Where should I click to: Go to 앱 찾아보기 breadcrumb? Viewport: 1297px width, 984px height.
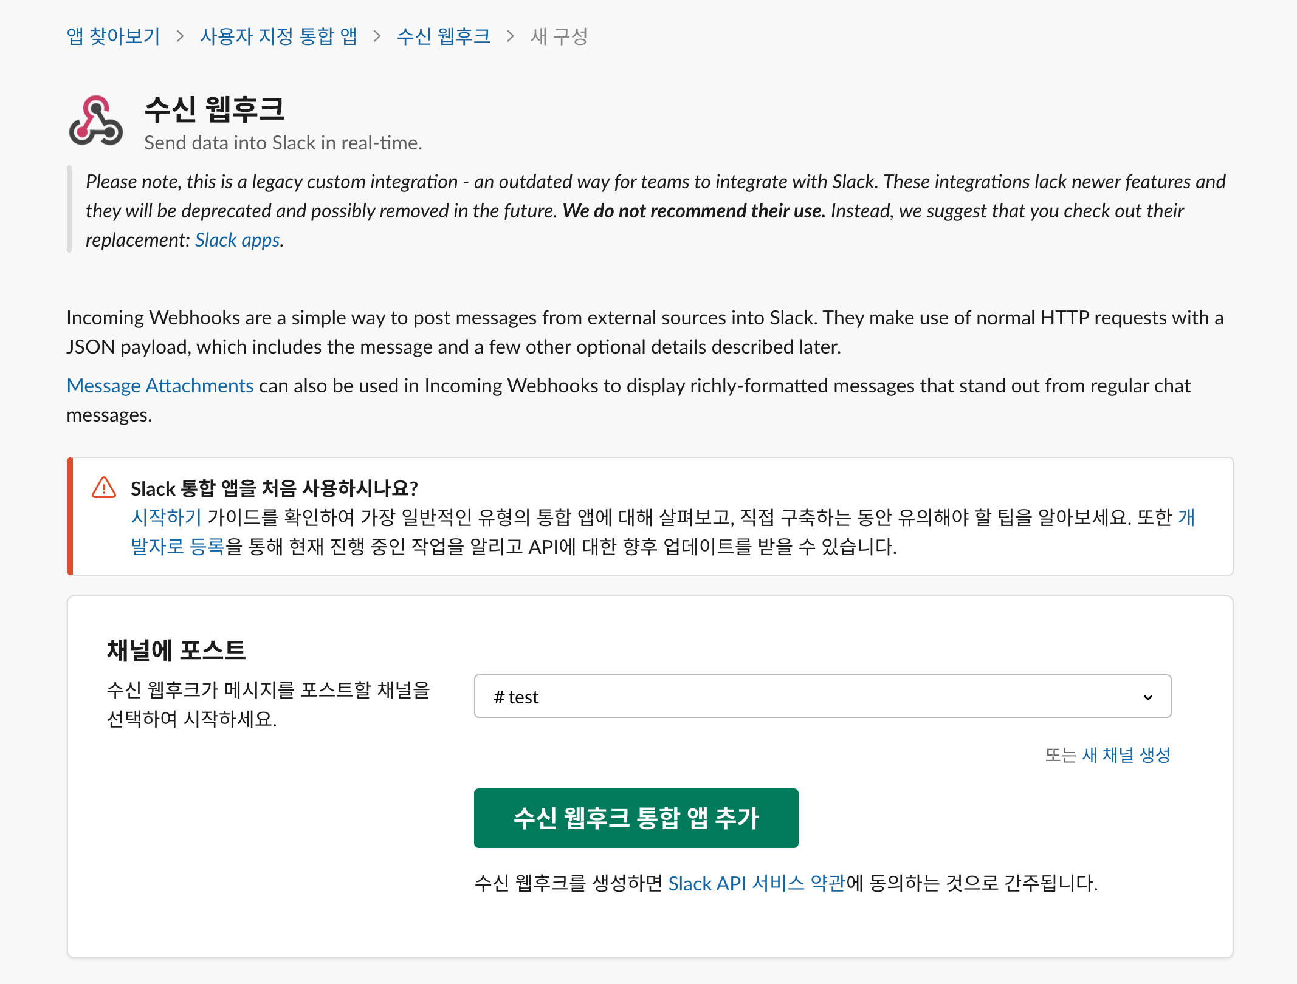pos(114,36)
